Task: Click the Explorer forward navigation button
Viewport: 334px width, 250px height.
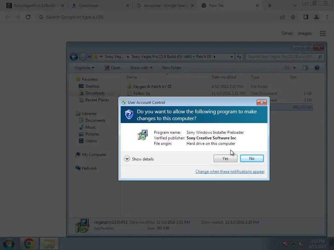Action: 83,57
